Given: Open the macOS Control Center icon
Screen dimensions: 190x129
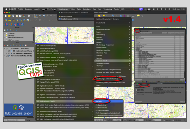Looking at the screenshot, I should coord(169,9).
